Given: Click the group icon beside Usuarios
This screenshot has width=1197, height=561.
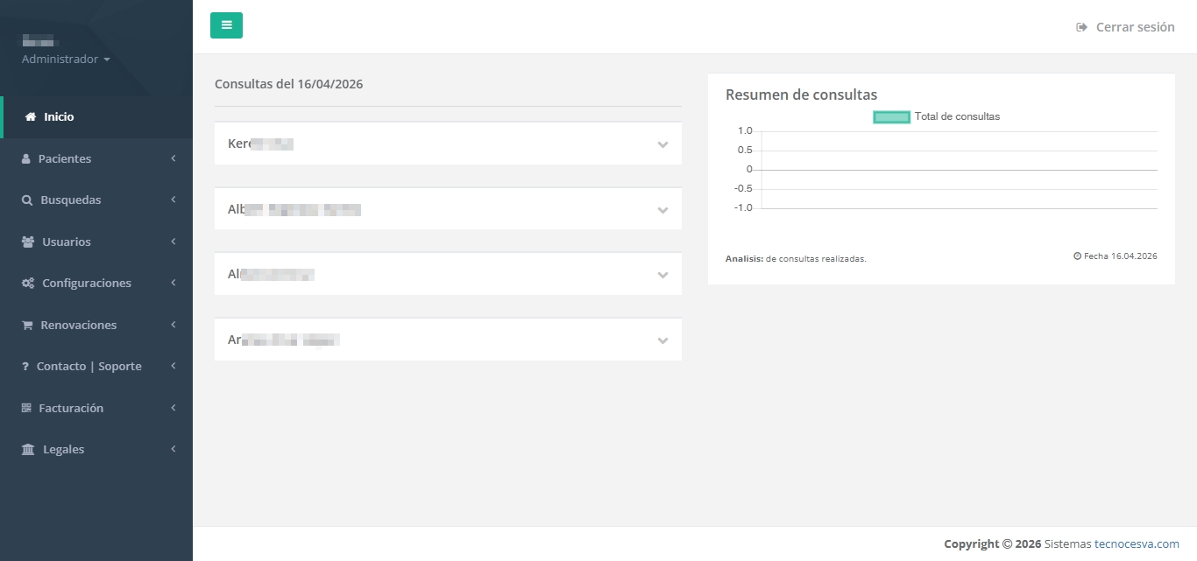Looking at the screenshot, I should (28, 242).
